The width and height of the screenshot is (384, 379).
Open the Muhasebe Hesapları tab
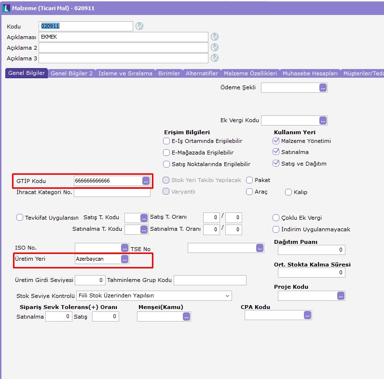(310, 73)
